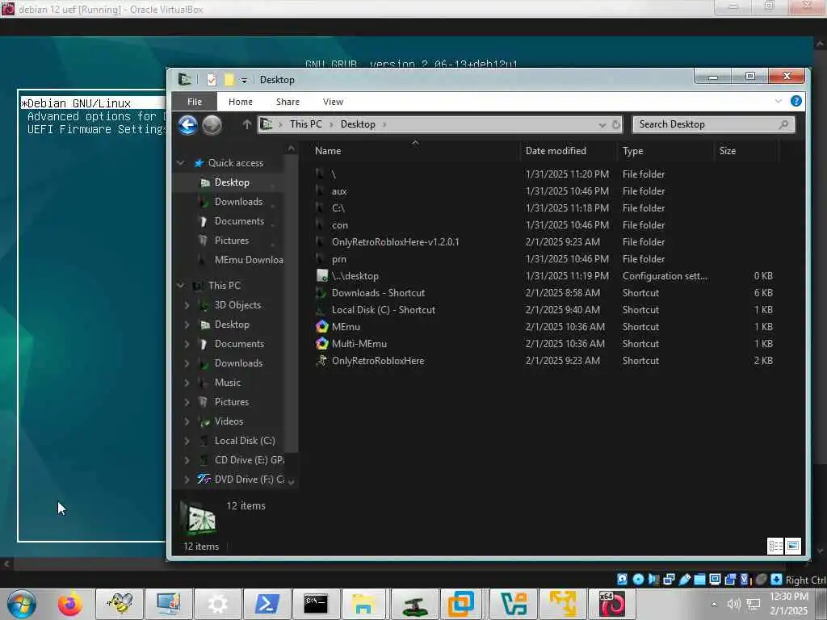Open File Explorer taskbar icon

click(x=363, y=604)
